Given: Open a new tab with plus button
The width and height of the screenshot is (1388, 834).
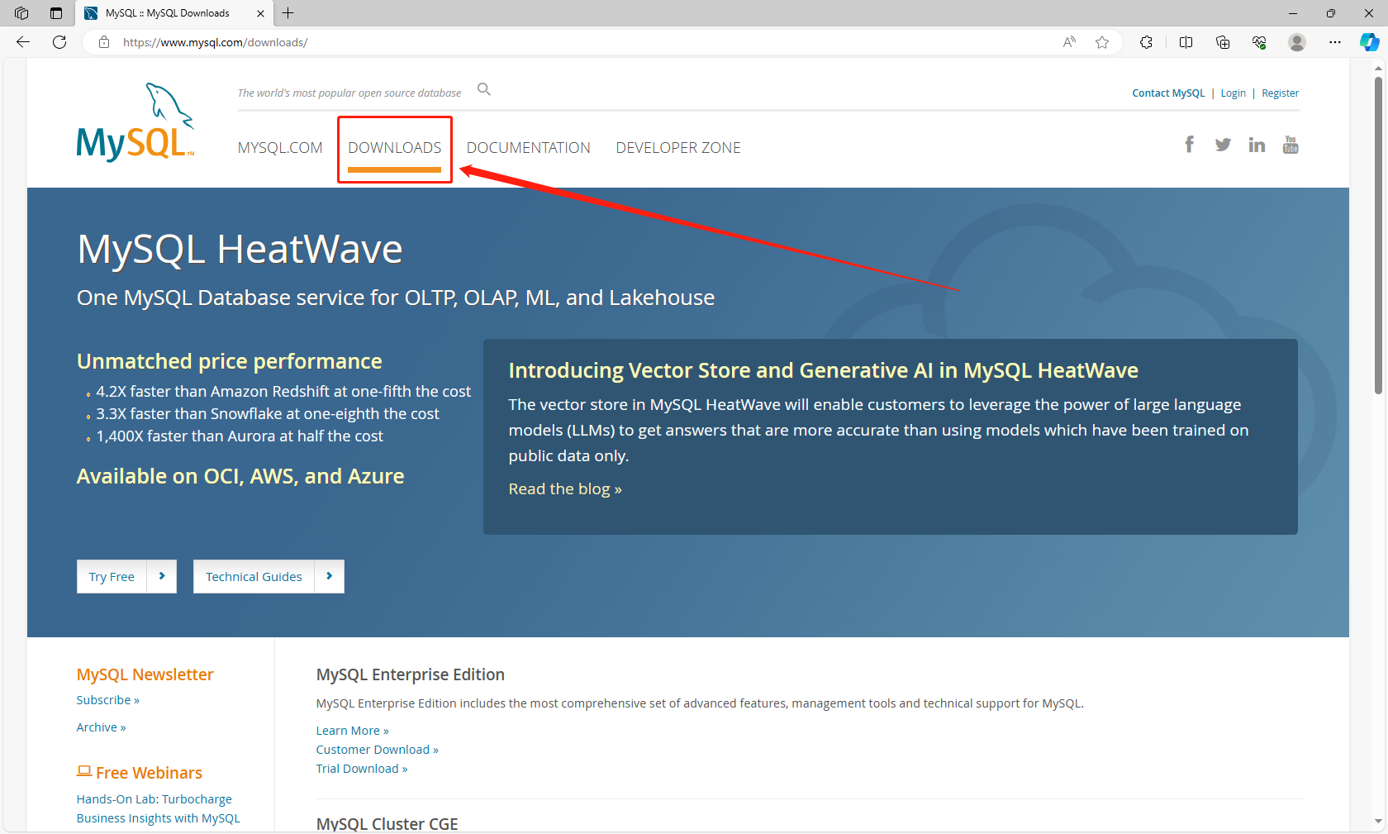Looking at the screenshot, I should tap(288, 13).
